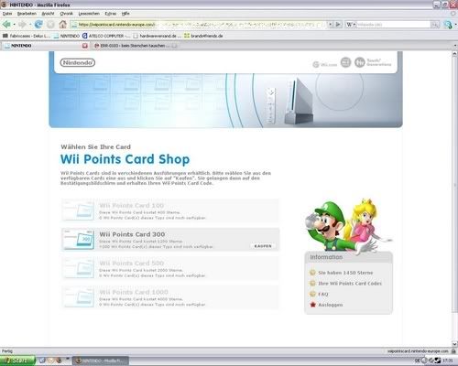Viewport: 458px width, 366px height.
Task: Click the NINTENDO Firefox taskbar button
Action: pyautogui.click(x=101, y=361)
